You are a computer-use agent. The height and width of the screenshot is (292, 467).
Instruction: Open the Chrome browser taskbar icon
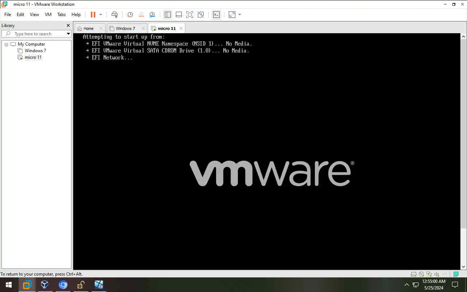tap(63, 285)
